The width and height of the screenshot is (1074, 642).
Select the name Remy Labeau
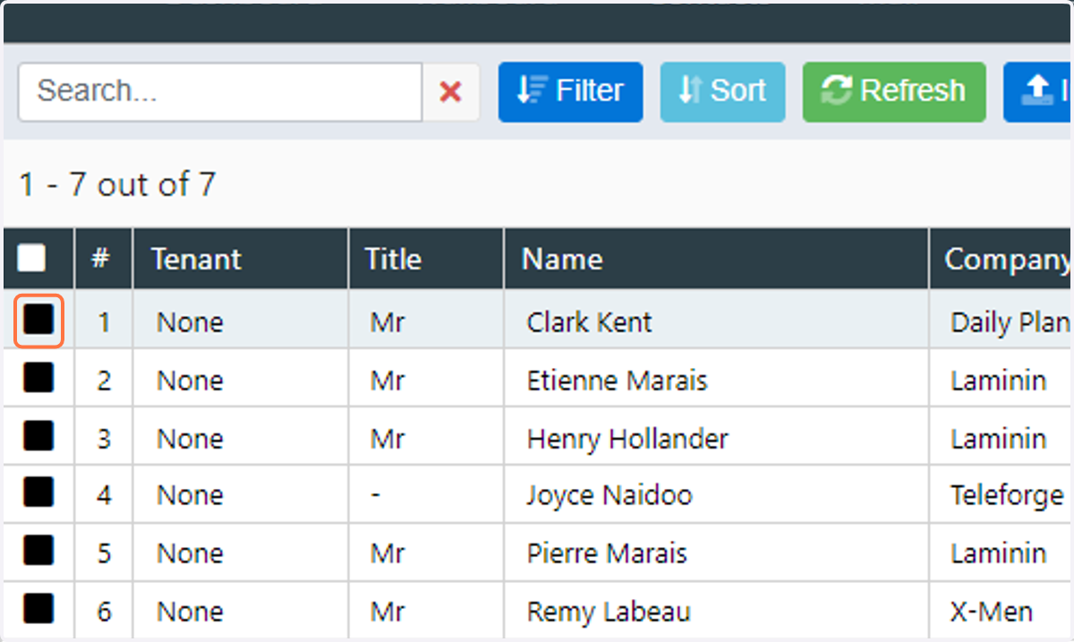pos(609,612)
